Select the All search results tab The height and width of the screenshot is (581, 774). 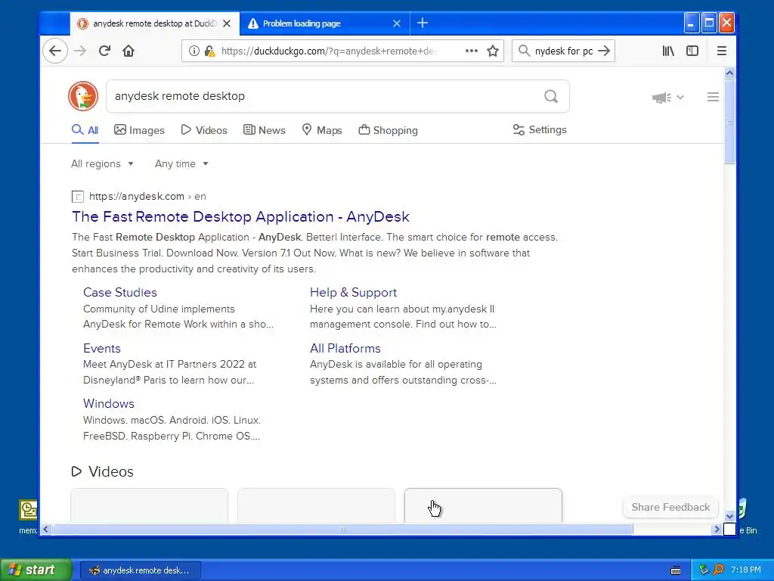click(85, 130)
